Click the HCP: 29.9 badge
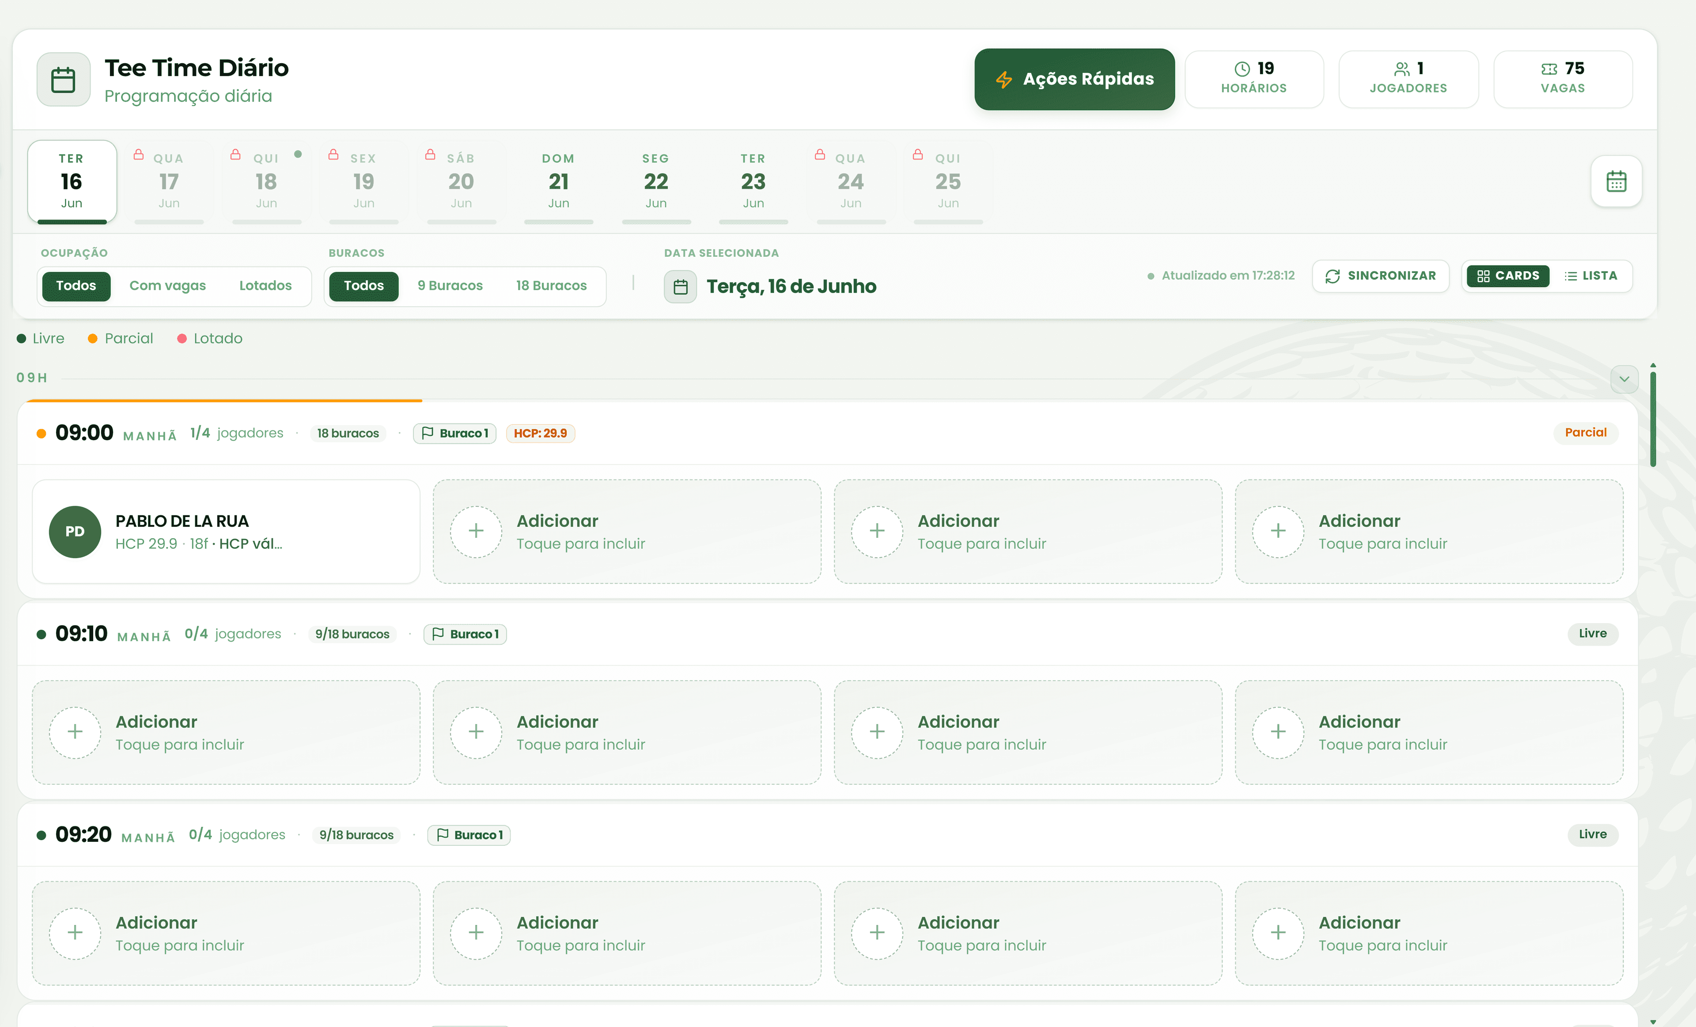The image size is (1696, 1027). tap(540, 433)
